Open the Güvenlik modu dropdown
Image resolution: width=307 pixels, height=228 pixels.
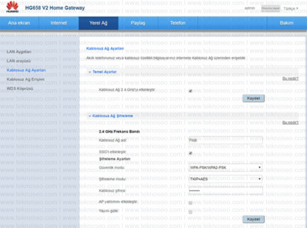tap(225, 167)
